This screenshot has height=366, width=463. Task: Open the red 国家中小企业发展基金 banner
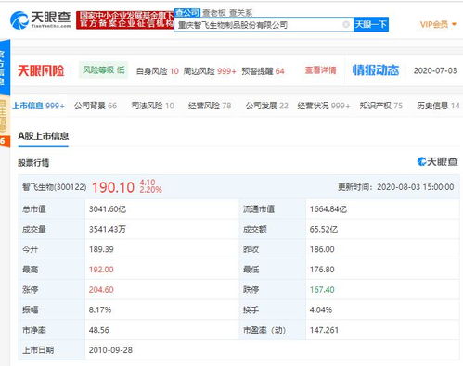pyautogui.click(x=125, y=19)
